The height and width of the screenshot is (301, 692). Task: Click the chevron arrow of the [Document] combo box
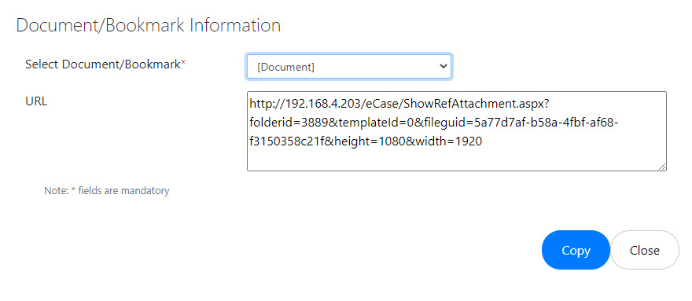(443, 67)
